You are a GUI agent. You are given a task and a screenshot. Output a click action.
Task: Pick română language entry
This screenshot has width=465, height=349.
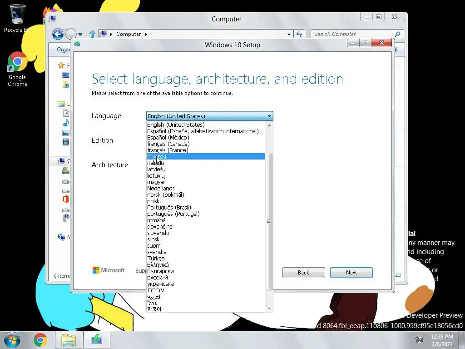pyautogui.click(x=206, y=220)
